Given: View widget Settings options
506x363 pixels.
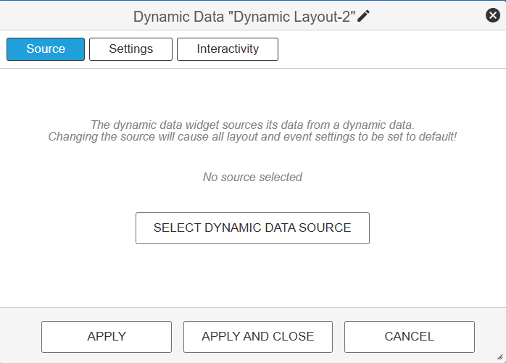Looking at the screenshot, I should coord(130,49).
